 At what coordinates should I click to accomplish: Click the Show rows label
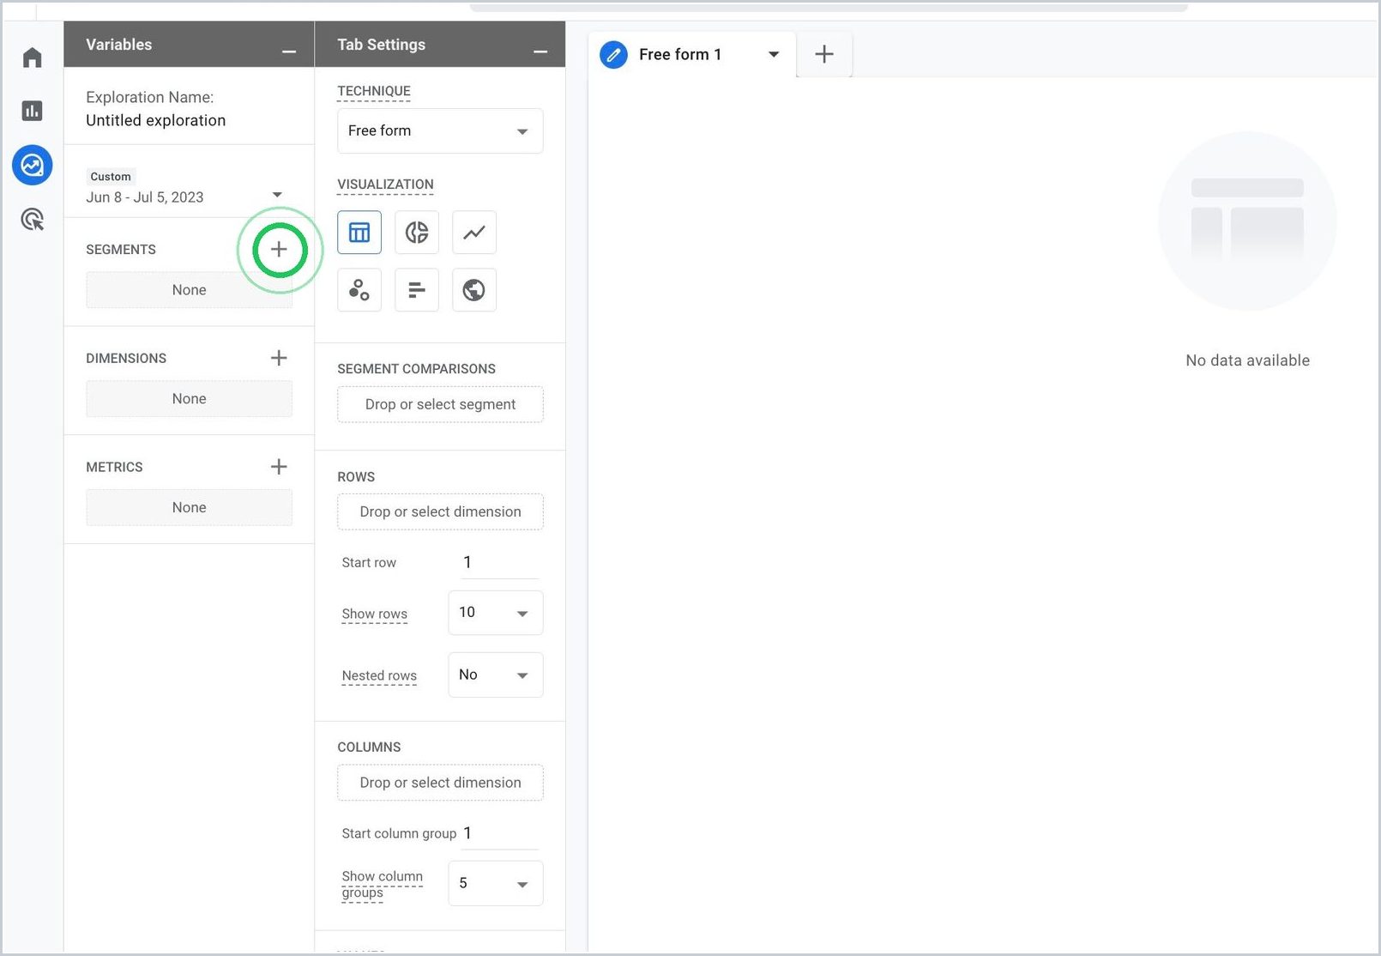[375, 614]
